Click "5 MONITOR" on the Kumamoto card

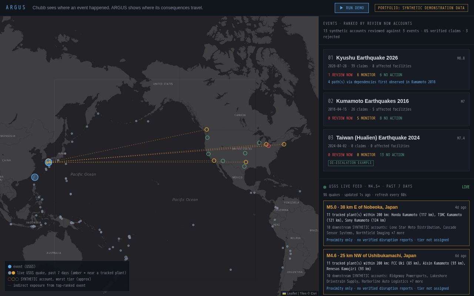366,118
